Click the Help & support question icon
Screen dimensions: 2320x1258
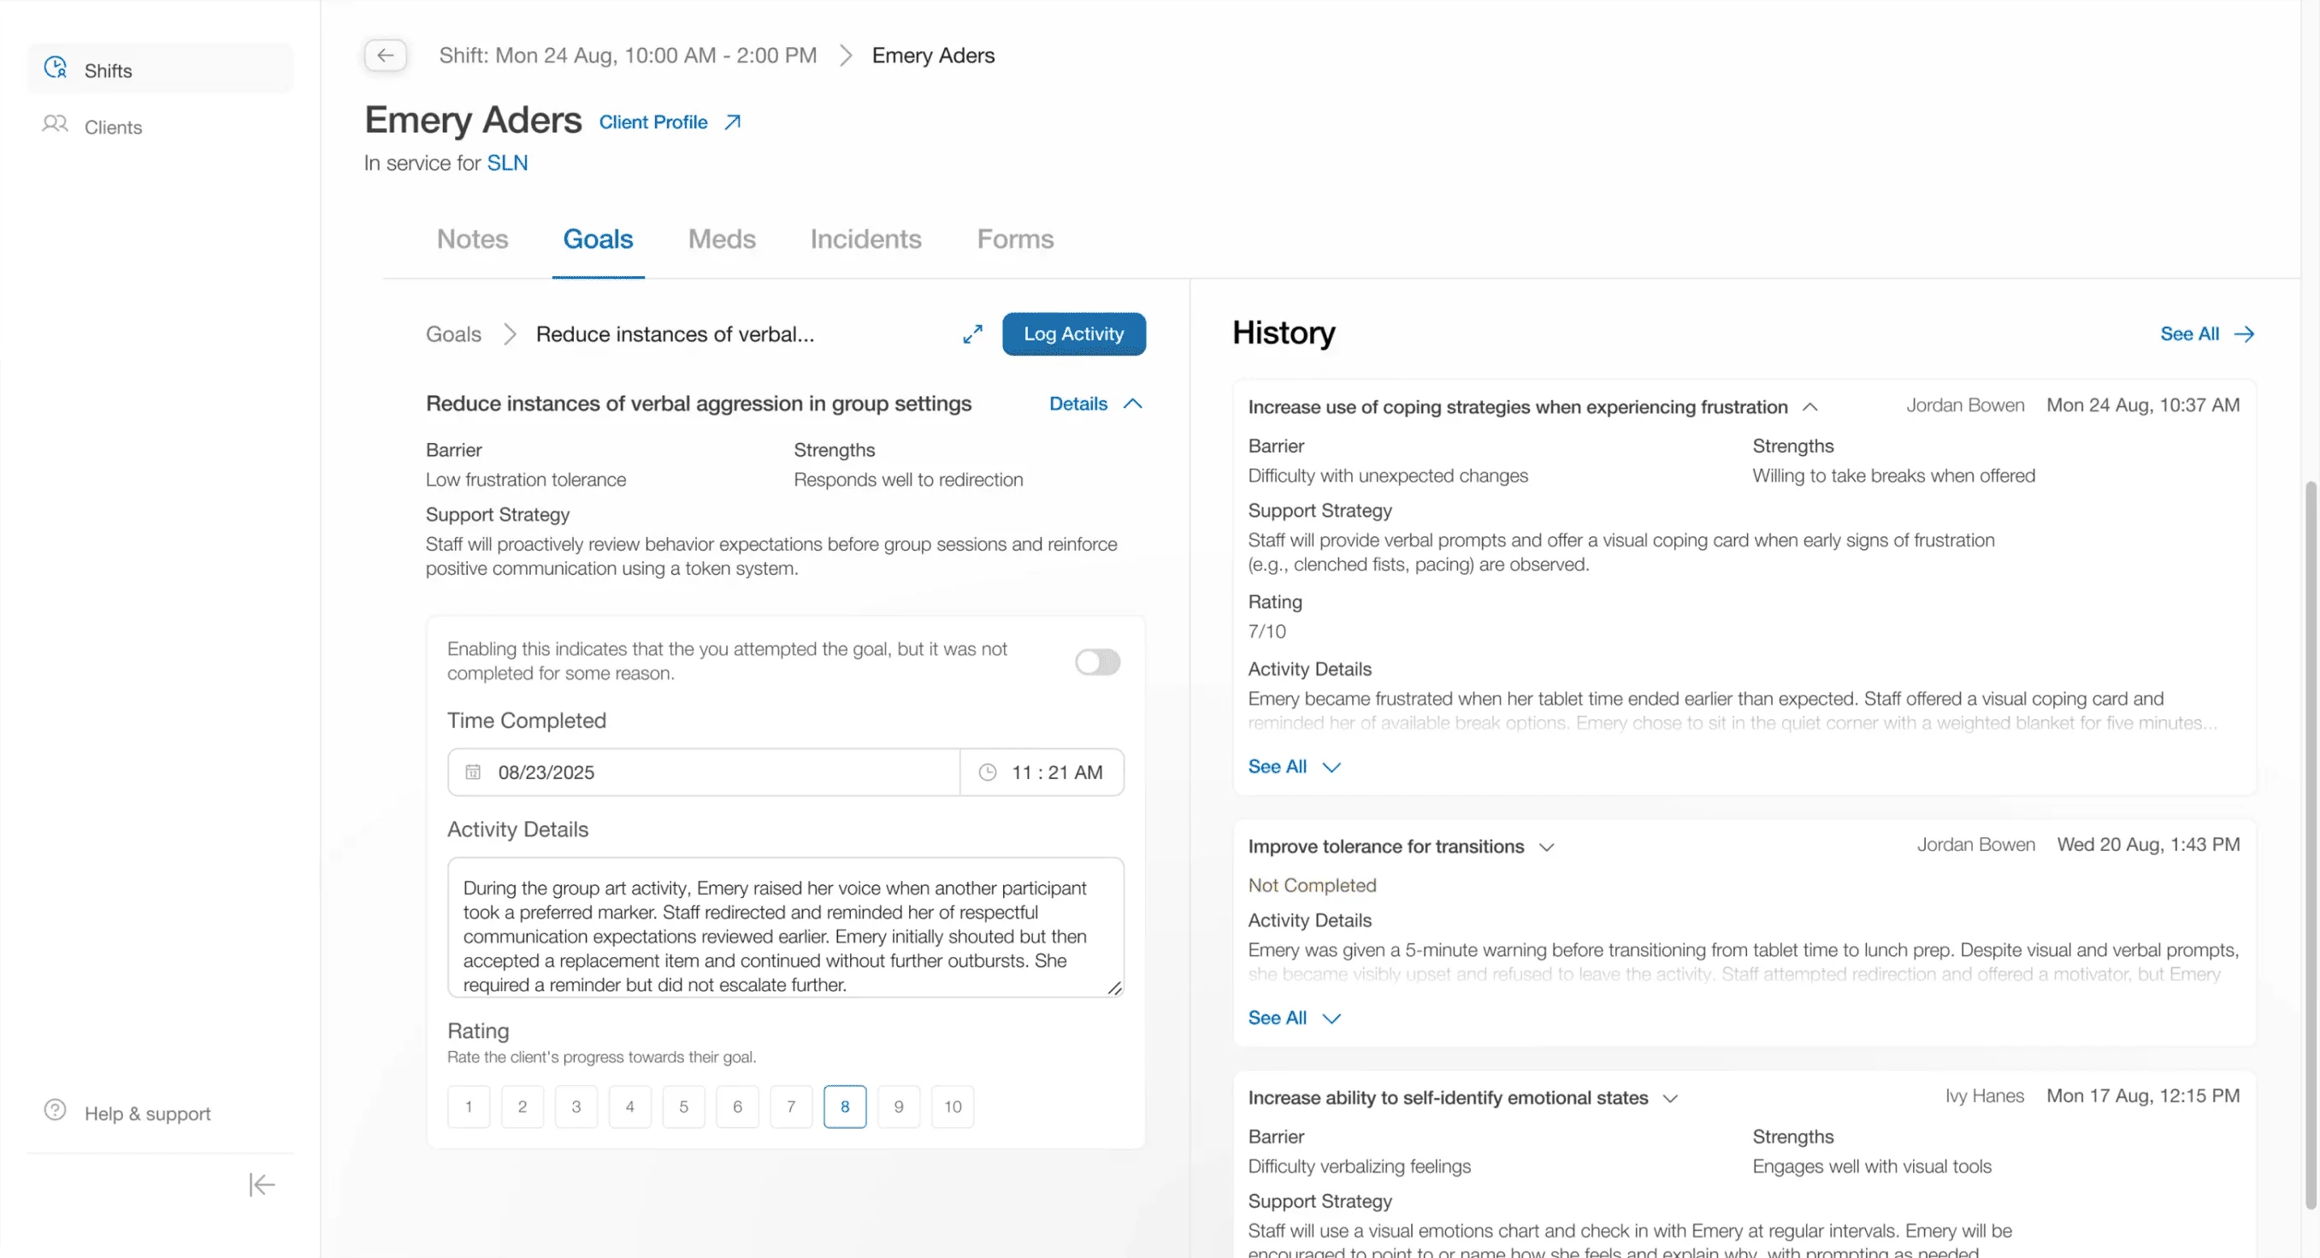pos(55,1111)
